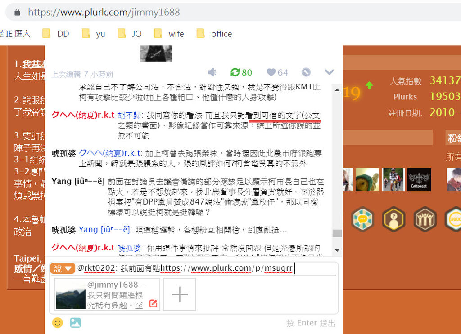View site security lock icon
The image size is (461, 334).
pos(18,12)
